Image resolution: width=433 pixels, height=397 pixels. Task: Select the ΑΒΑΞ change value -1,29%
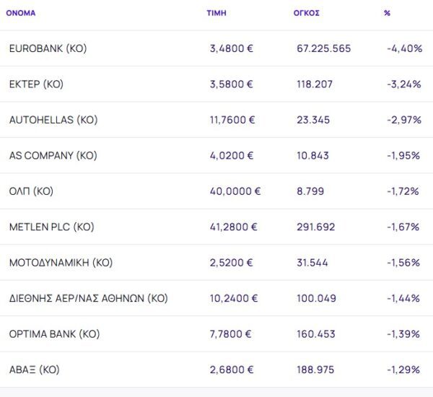[403, 370]
